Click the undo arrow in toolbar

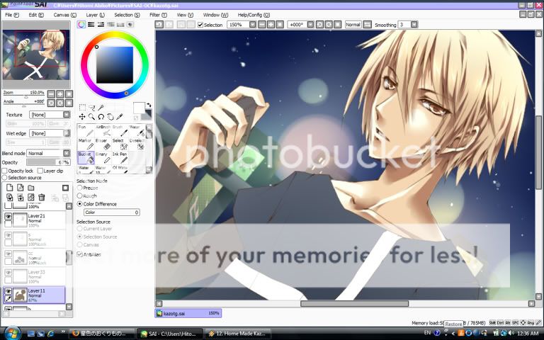(x=159, y=24)
